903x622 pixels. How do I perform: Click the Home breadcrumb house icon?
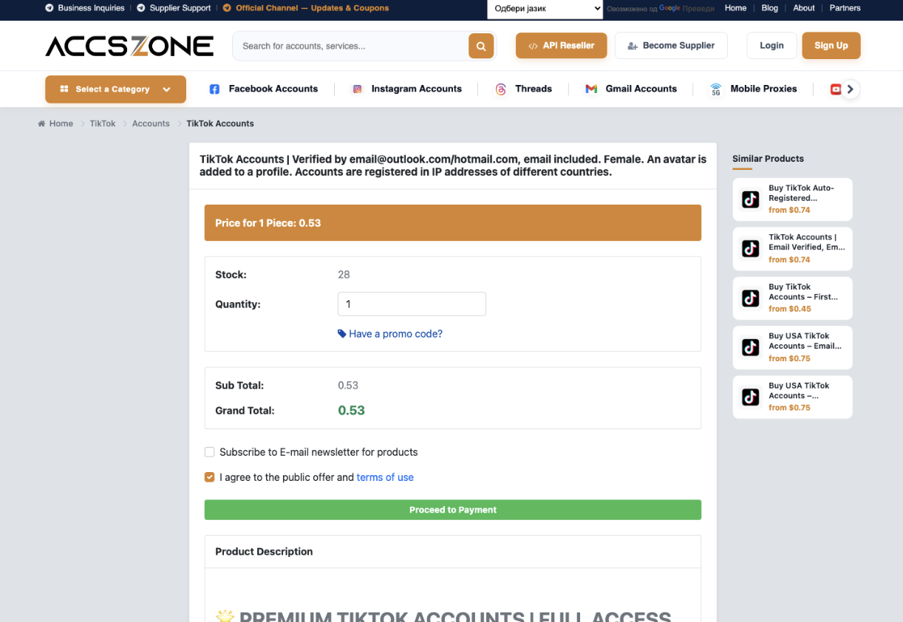41,124
